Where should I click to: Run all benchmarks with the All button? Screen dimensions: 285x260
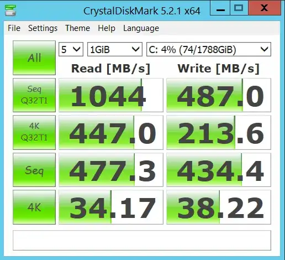(34, 58)
